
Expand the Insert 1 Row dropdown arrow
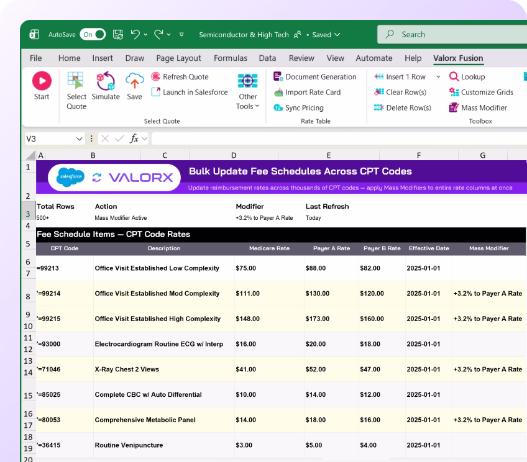pyautogui.click(x=438, y=76)
